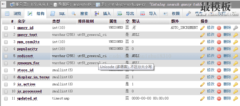
Task: Click red delete icon for redirect row
Action: click(219, 56)
